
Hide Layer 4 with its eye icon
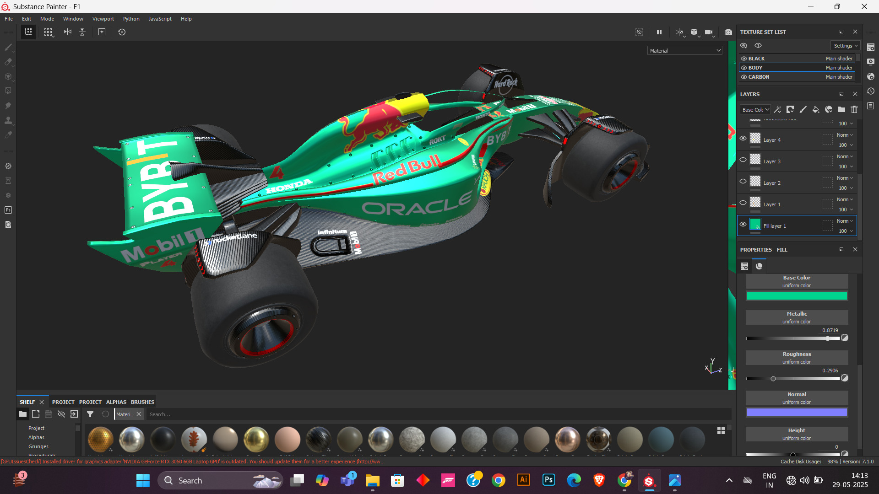(743, 138)
